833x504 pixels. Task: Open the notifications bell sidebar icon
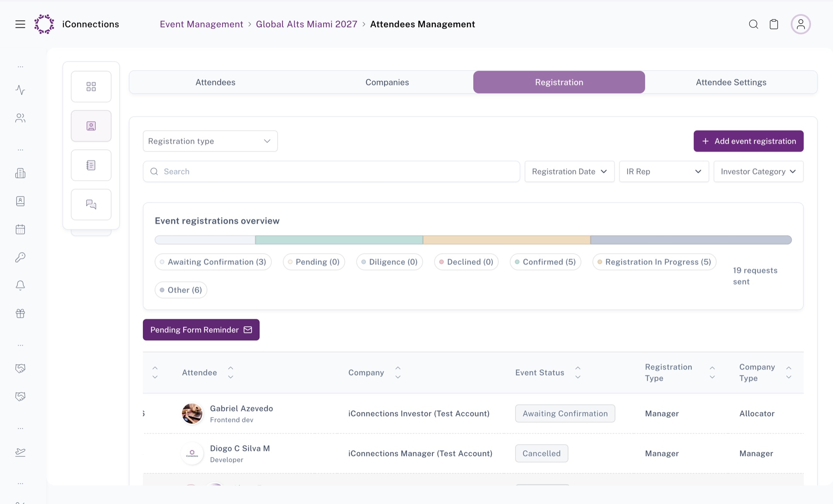pyautogui.click(x=20, y=285)
